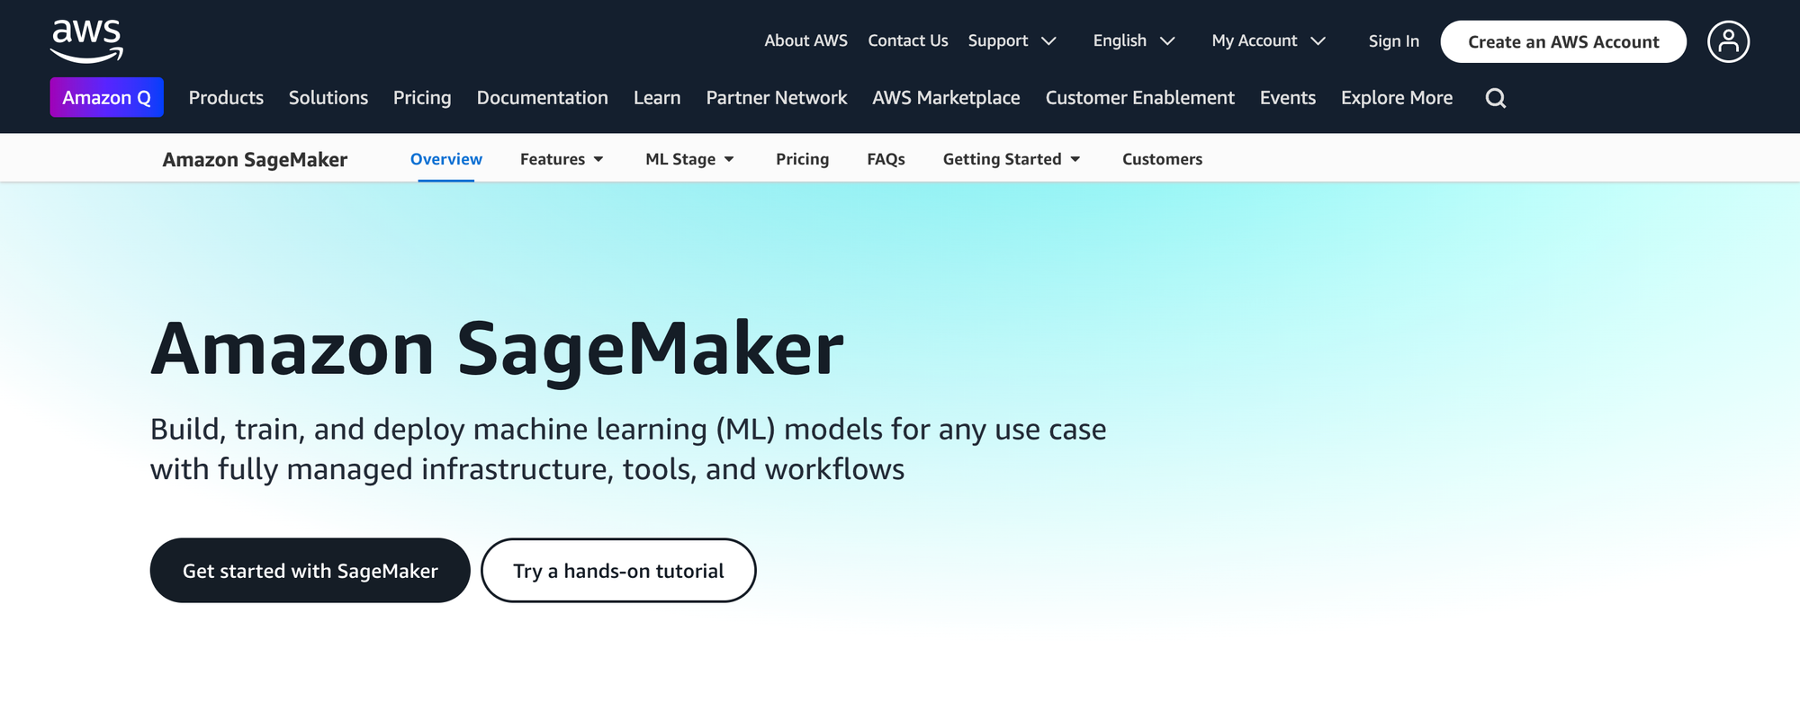This screenshot has height=720, width=1800.
Task: Open the Documentation menu
Action: 543,98
